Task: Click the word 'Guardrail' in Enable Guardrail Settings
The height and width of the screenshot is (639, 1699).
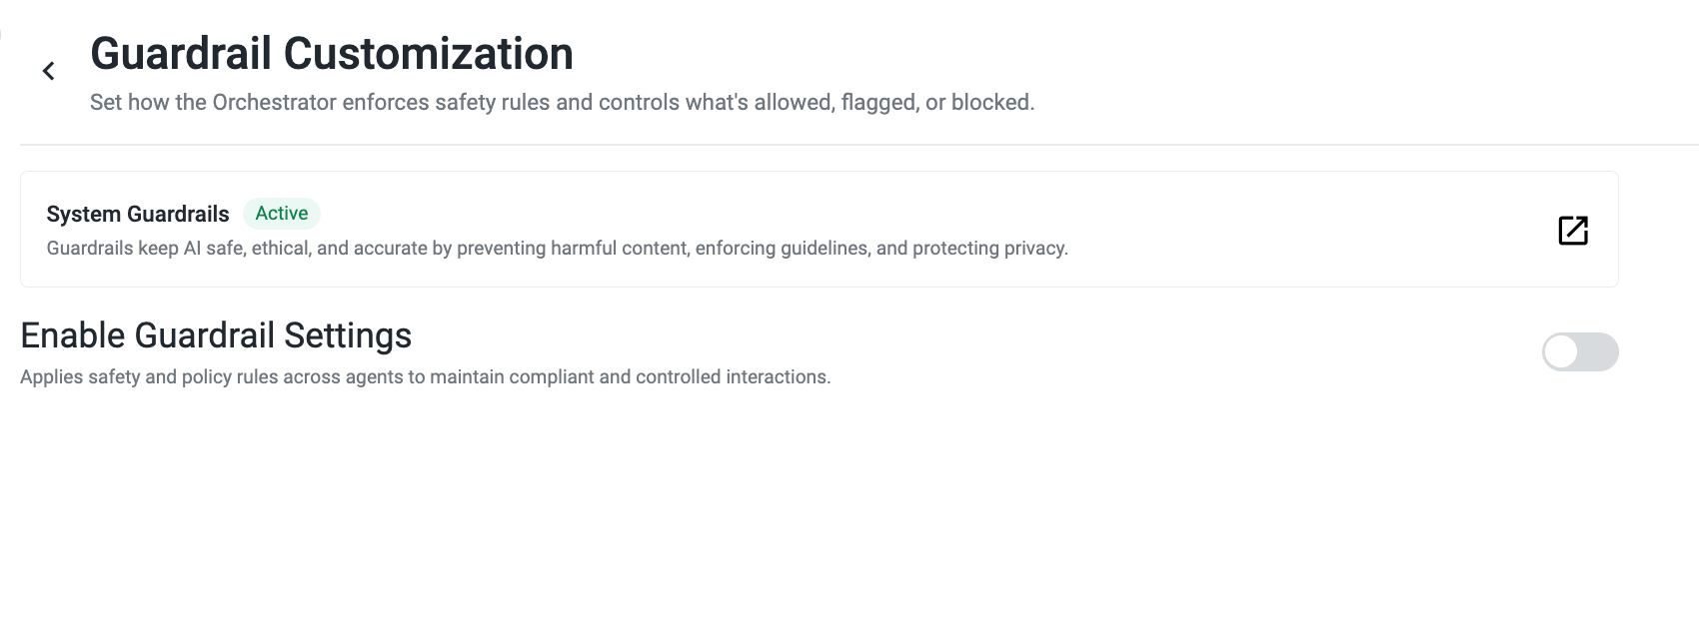Action: [206, 335]
